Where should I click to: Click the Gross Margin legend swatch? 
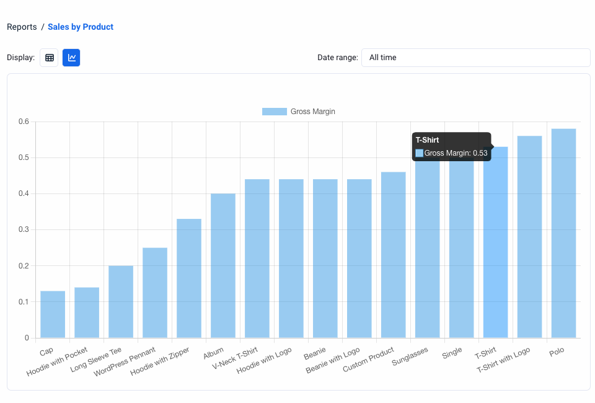(x=275, y=112)
